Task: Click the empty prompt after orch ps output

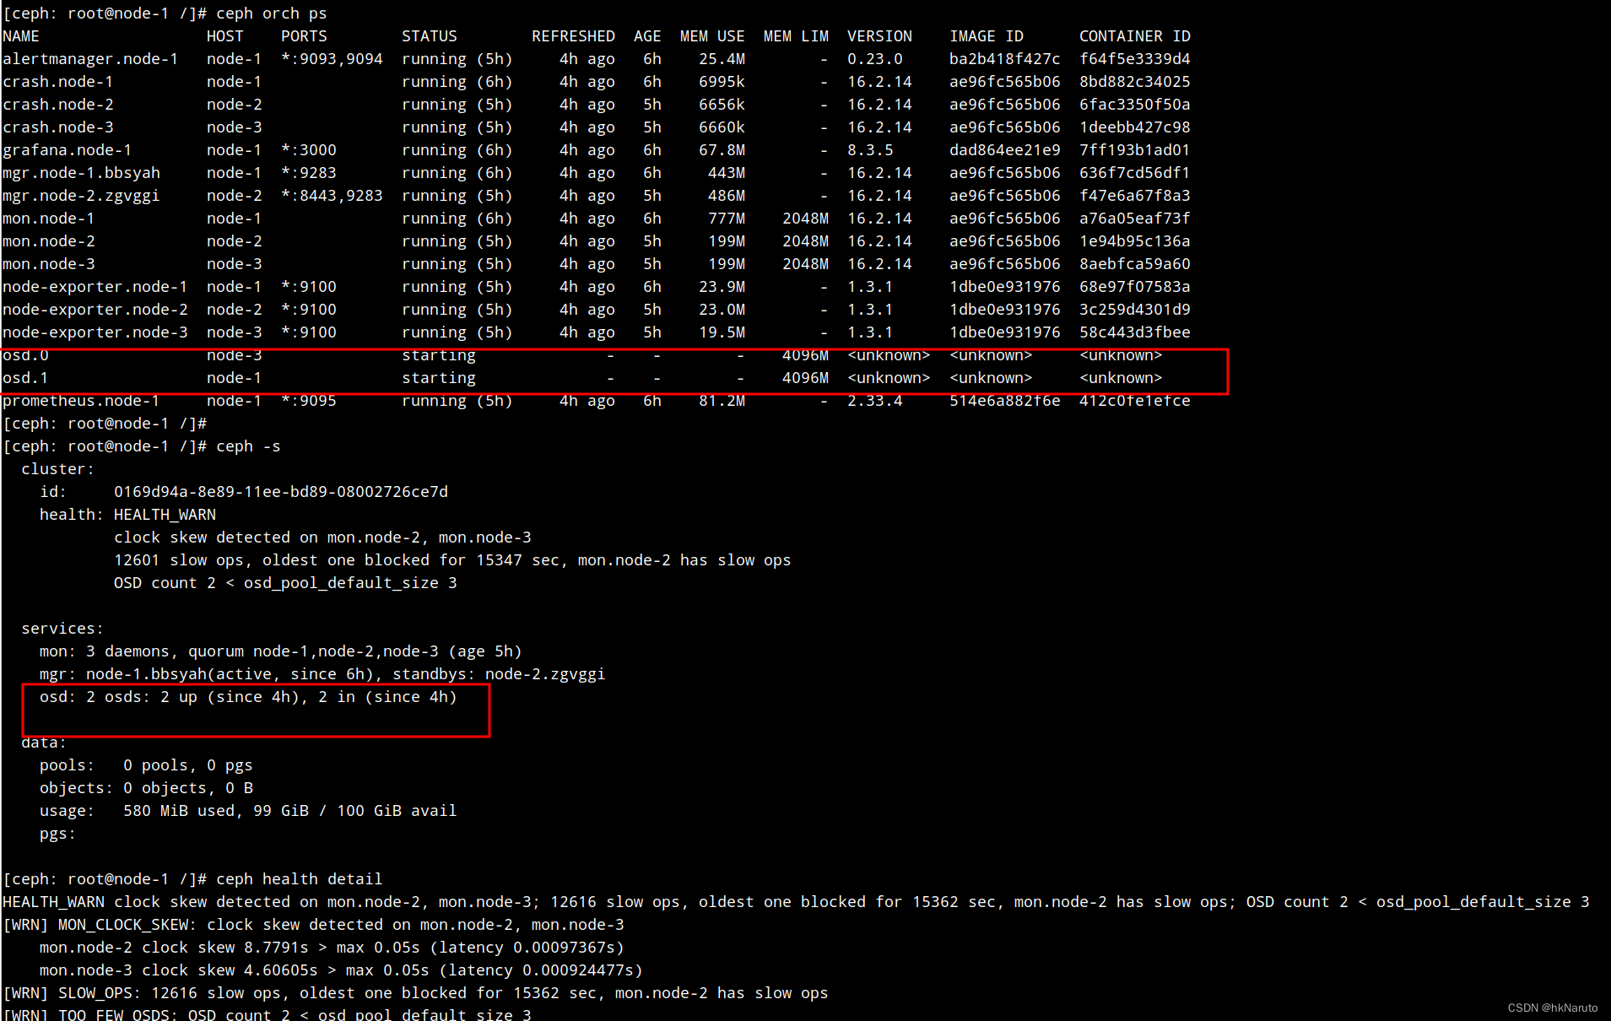Action: 105,424
